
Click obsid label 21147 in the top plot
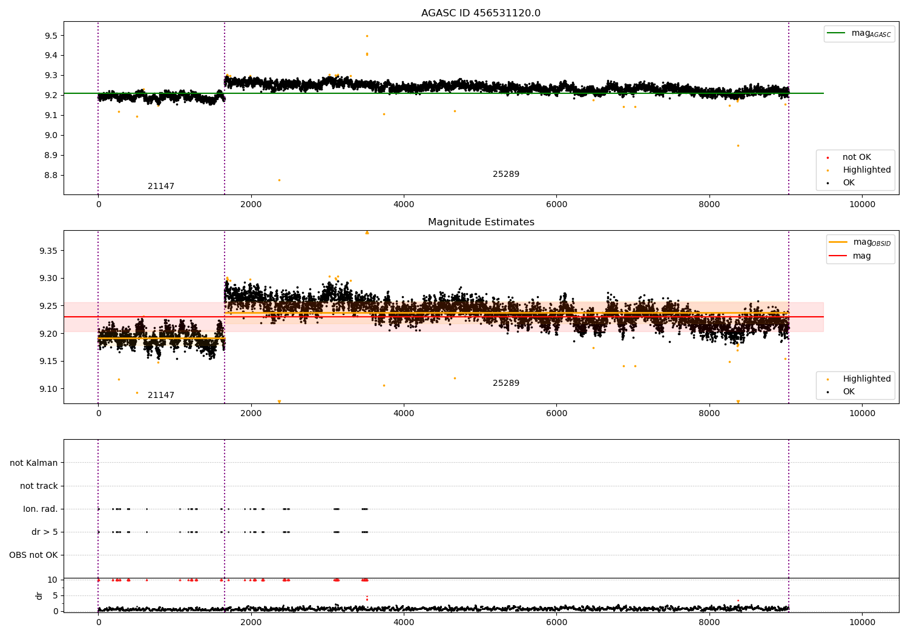pos(161,187)
